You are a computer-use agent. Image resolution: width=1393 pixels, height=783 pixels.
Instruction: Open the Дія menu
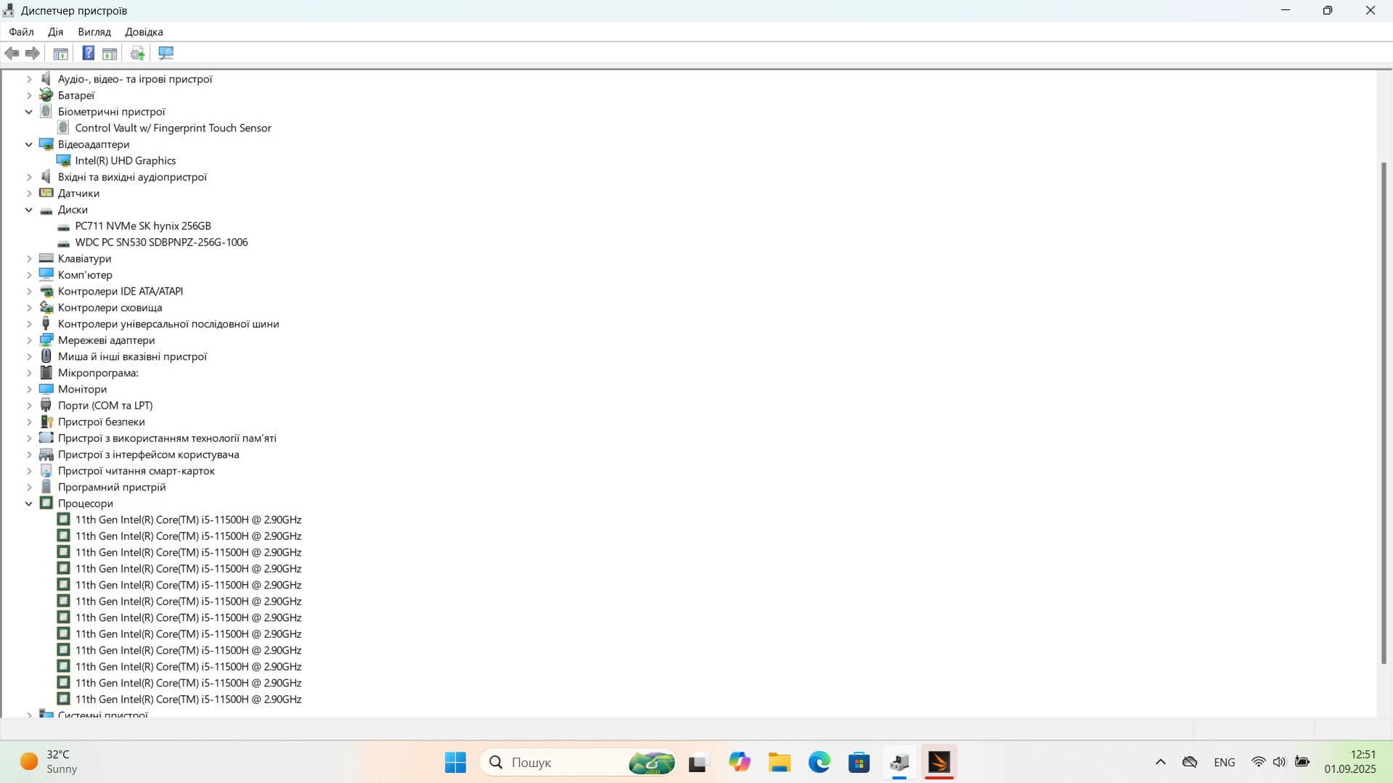(x=56, y=32)
